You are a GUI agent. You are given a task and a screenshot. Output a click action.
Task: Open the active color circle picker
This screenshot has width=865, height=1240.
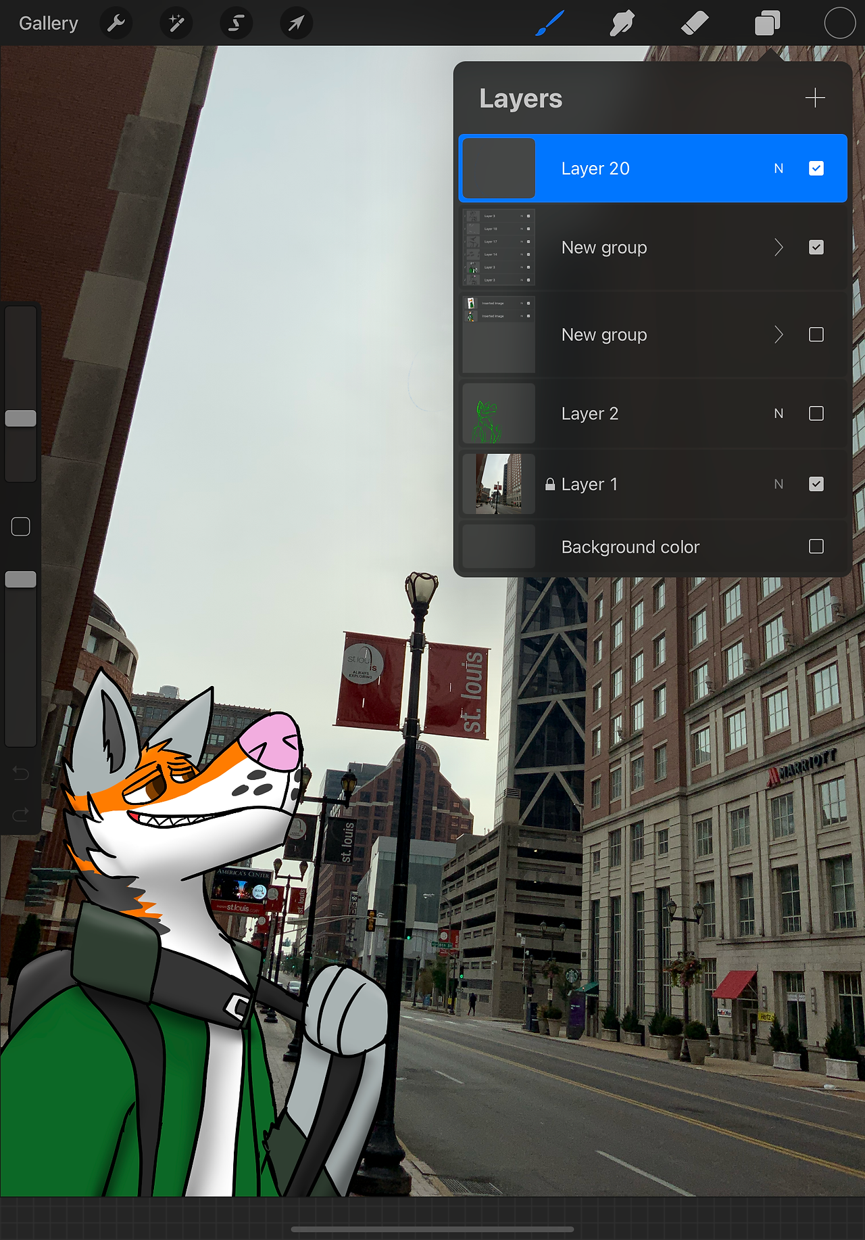point(840,24)
